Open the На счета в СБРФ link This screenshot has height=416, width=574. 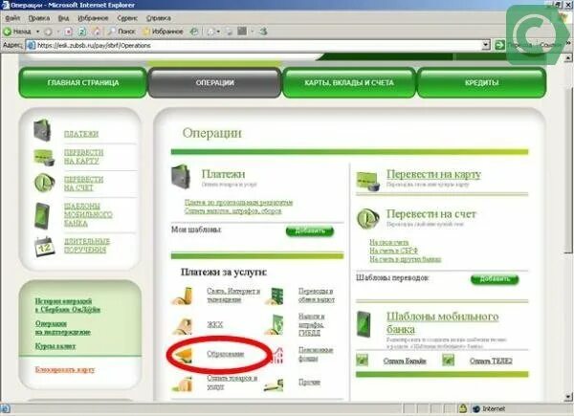[x=393, y=251]
